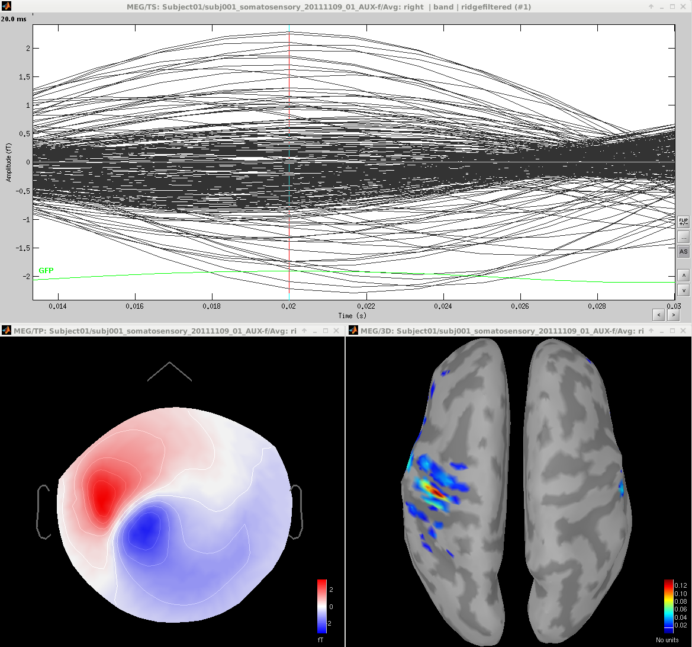Decrease amplitude gain with the v button

click(x=684, y=290)
